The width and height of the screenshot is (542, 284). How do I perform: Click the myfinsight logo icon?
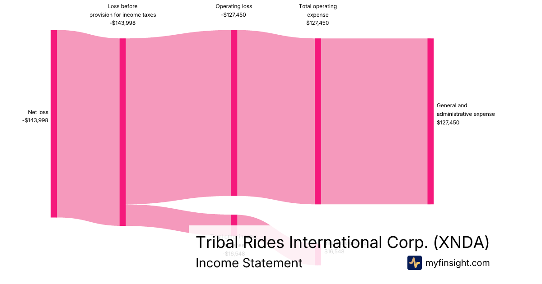414,263
